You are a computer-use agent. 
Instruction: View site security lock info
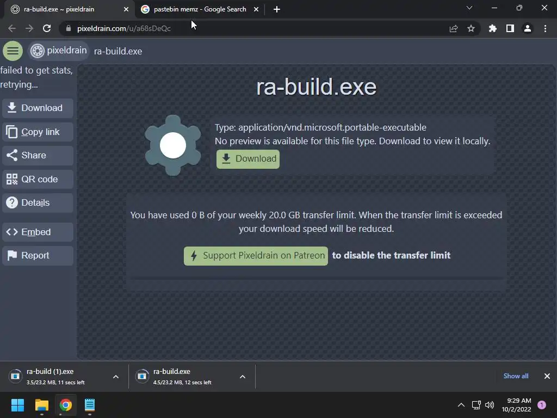[x=69, y=28]
